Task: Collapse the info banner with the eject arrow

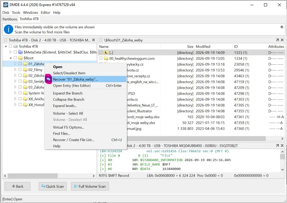Action: (282, 27)
